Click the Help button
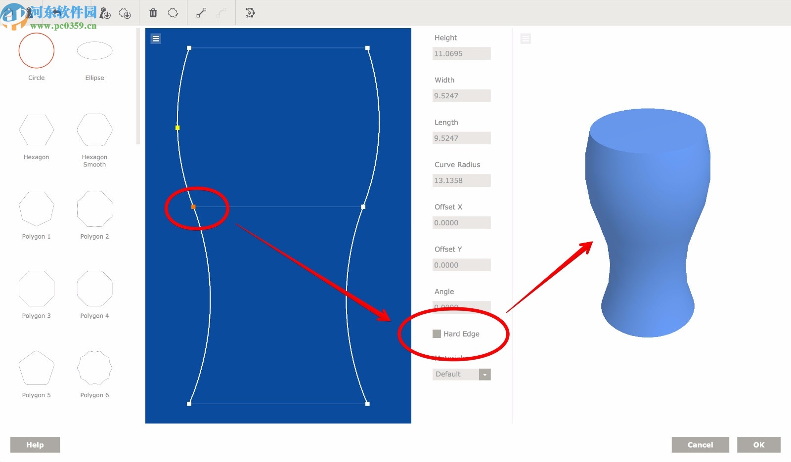This screenshot has width=791, height=462. click(35, 445)
